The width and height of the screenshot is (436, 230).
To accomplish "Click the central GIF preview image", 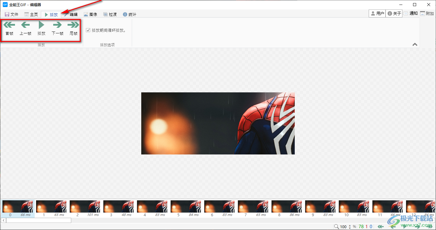I will 218,123.
